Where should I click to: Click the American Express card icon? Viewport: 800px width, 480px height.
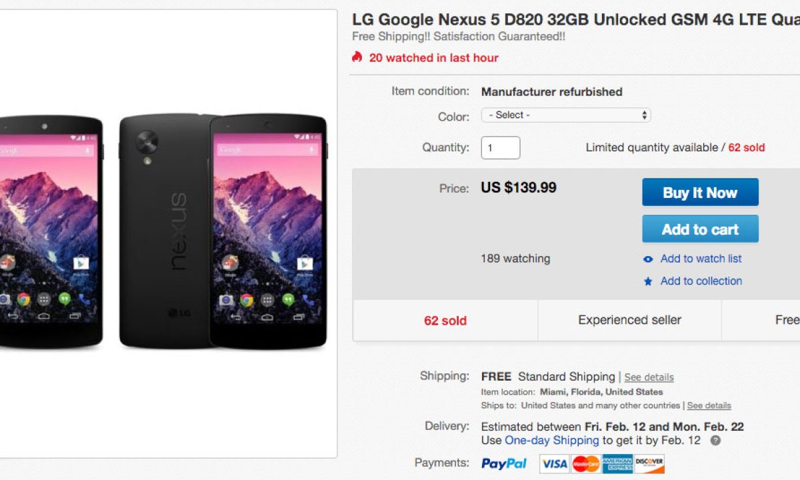pyautogui.click(x=617, y=463)
